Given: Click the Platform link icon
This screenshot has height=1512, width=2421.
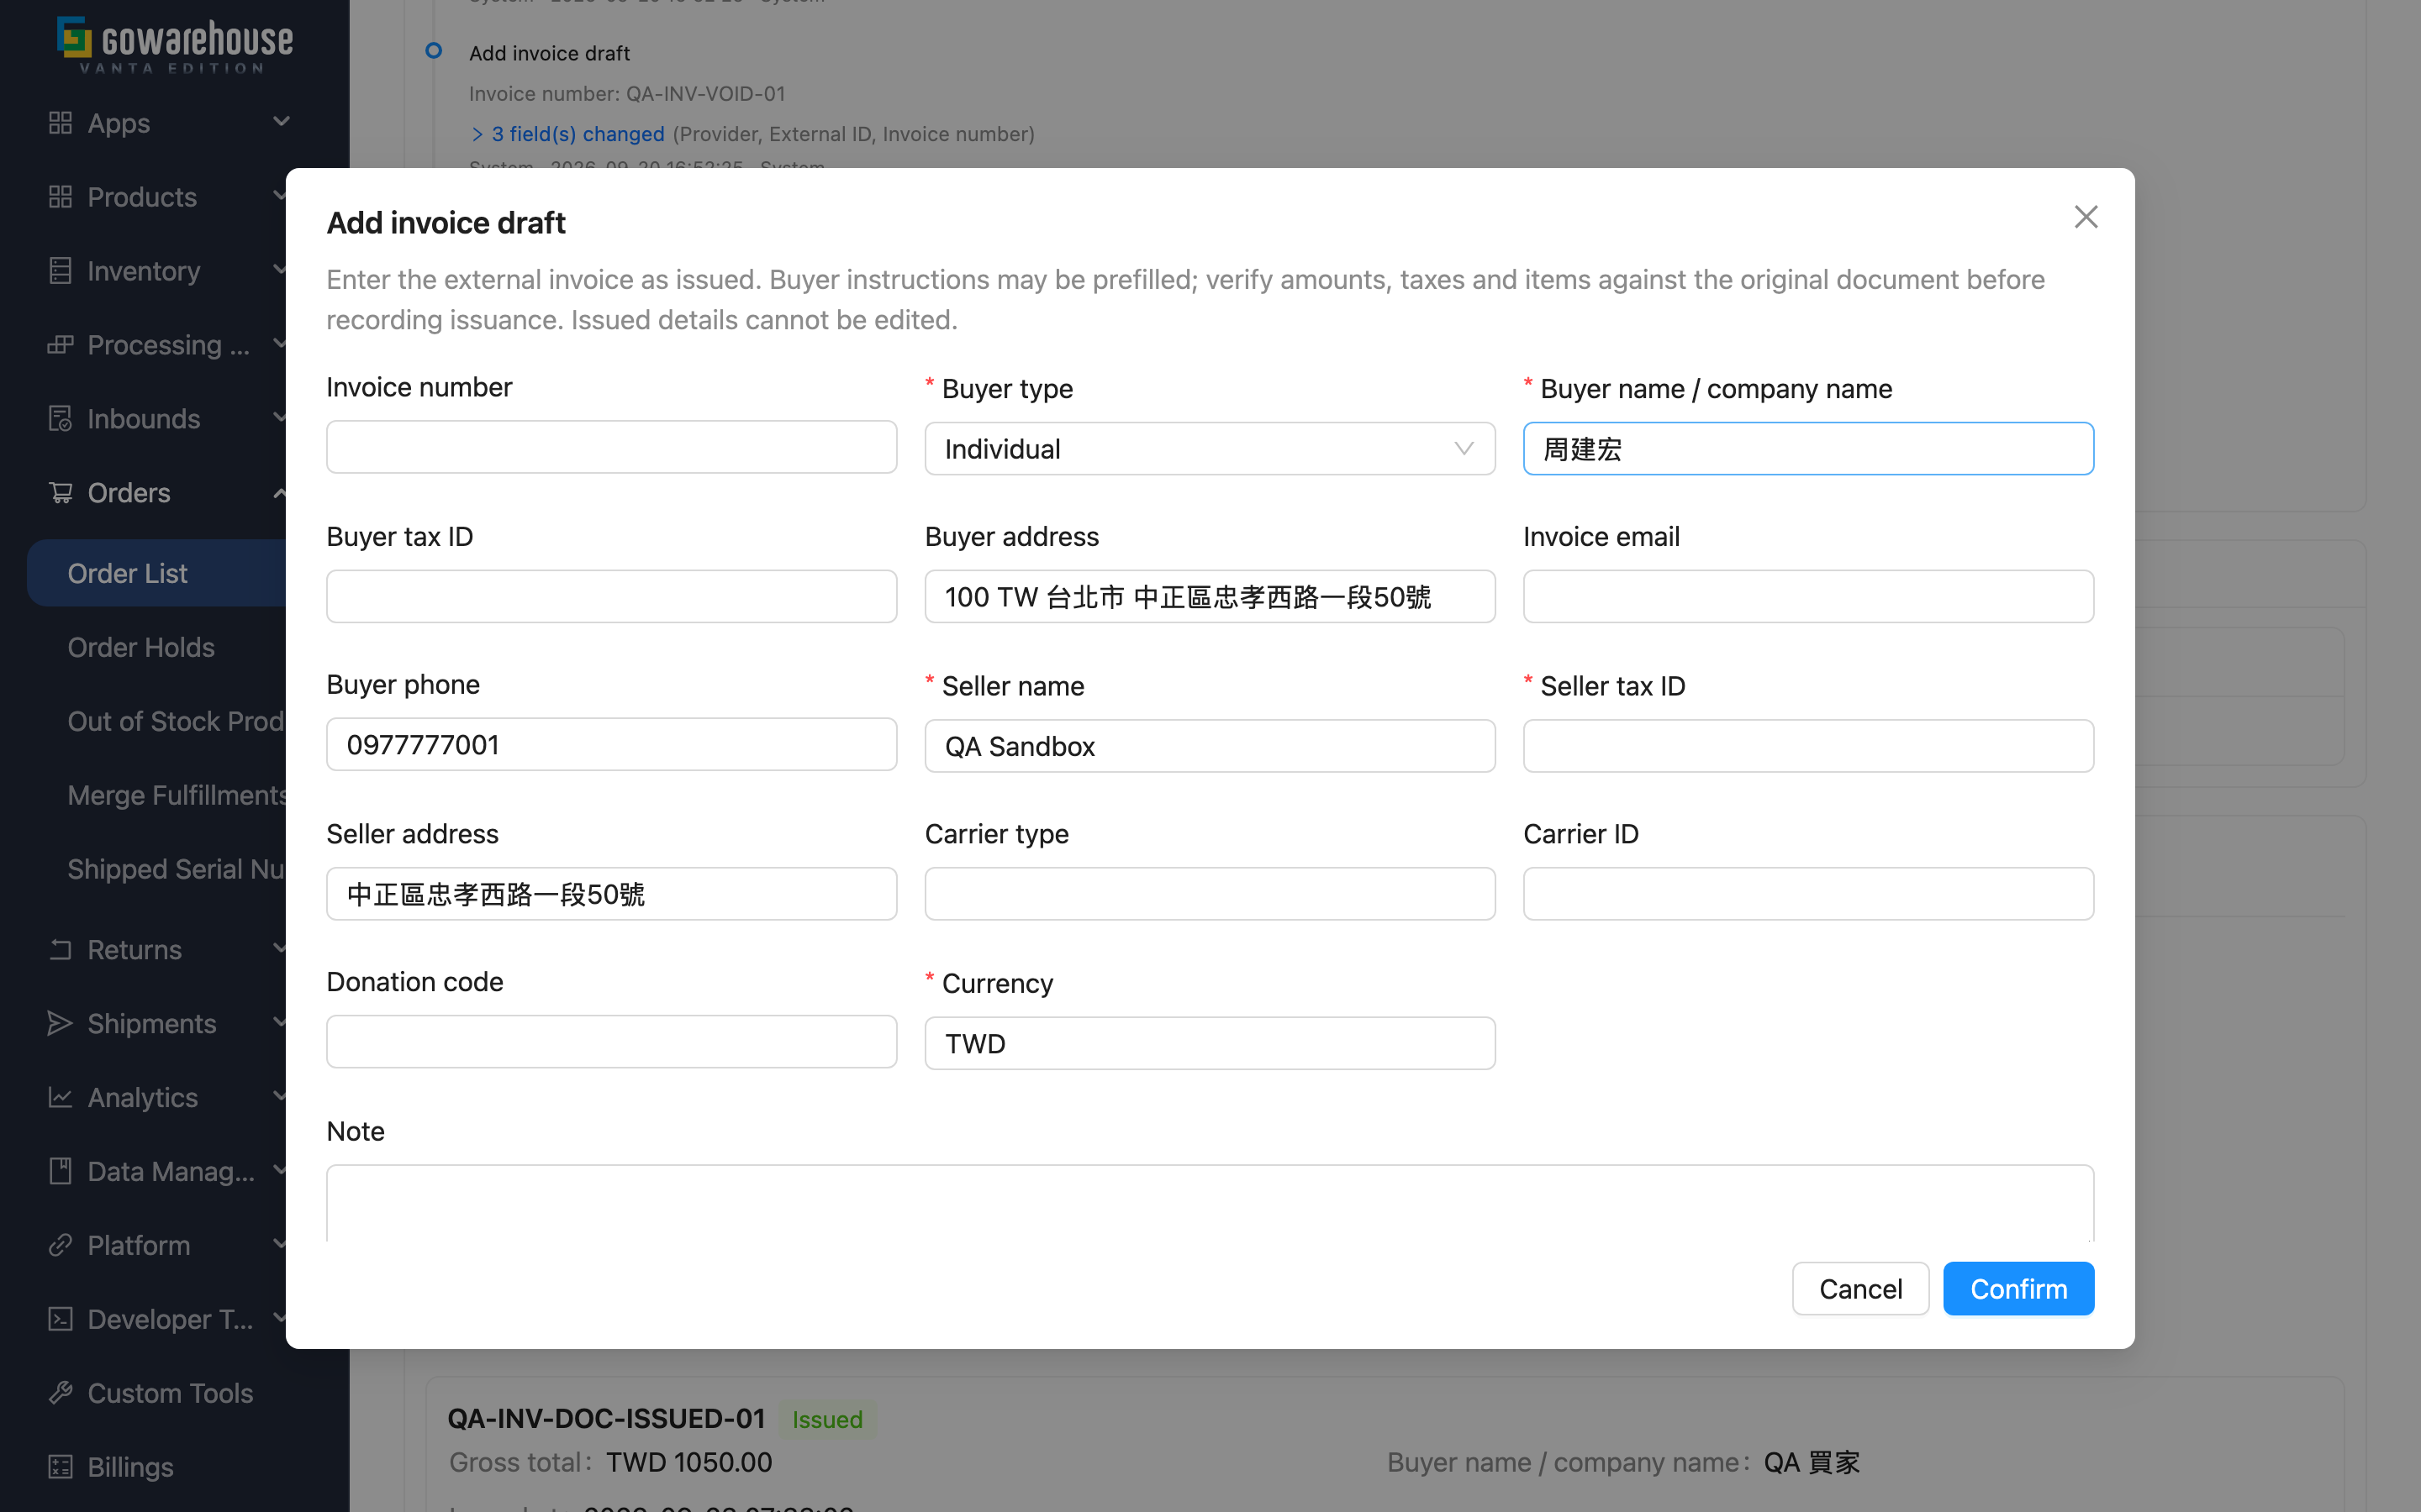Looking at the screenshot, I should [60, 1246].
